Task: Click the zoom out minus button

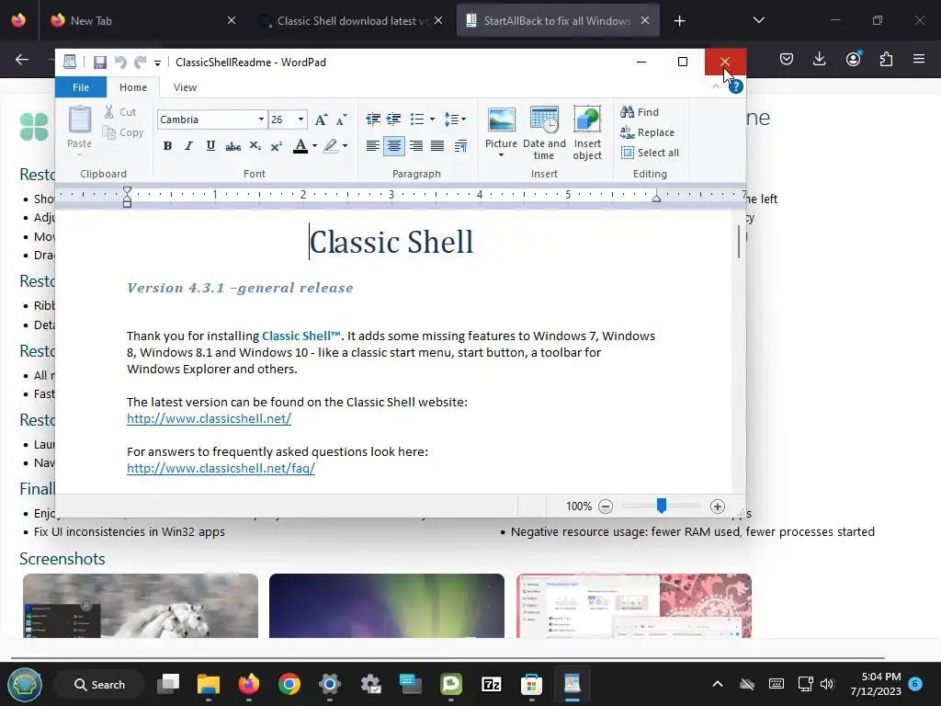Action: tap(606, 507)
